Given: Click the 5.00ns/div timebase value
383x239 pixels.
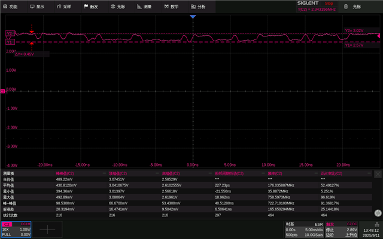Looking at the screenshot, I should (314, 229).
